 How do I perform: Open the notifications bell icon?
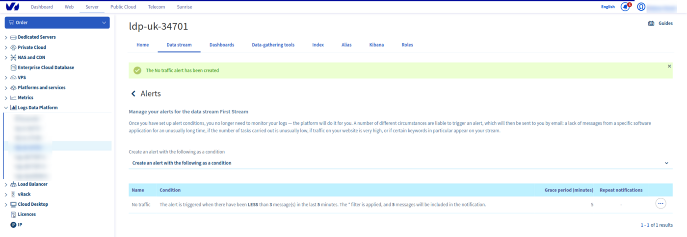pyautogui.click(x=625, y=7)
